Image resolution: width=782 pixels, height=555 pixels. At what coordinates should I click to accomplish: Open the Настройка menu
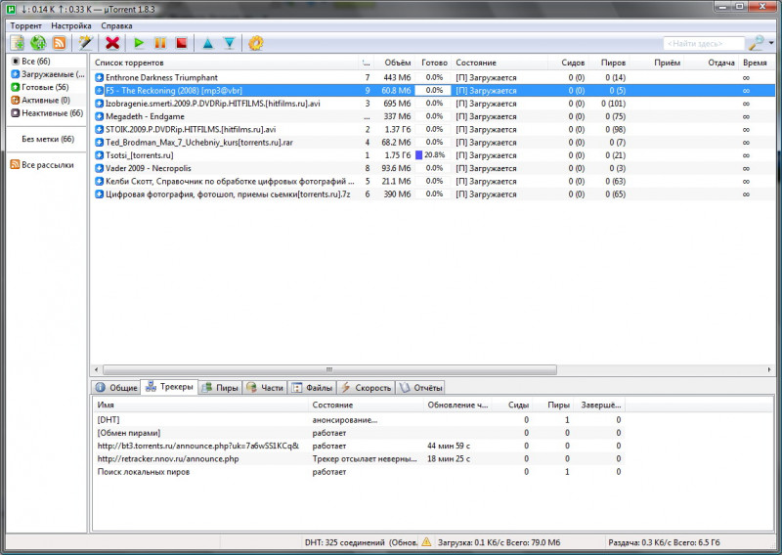[71, 24]
